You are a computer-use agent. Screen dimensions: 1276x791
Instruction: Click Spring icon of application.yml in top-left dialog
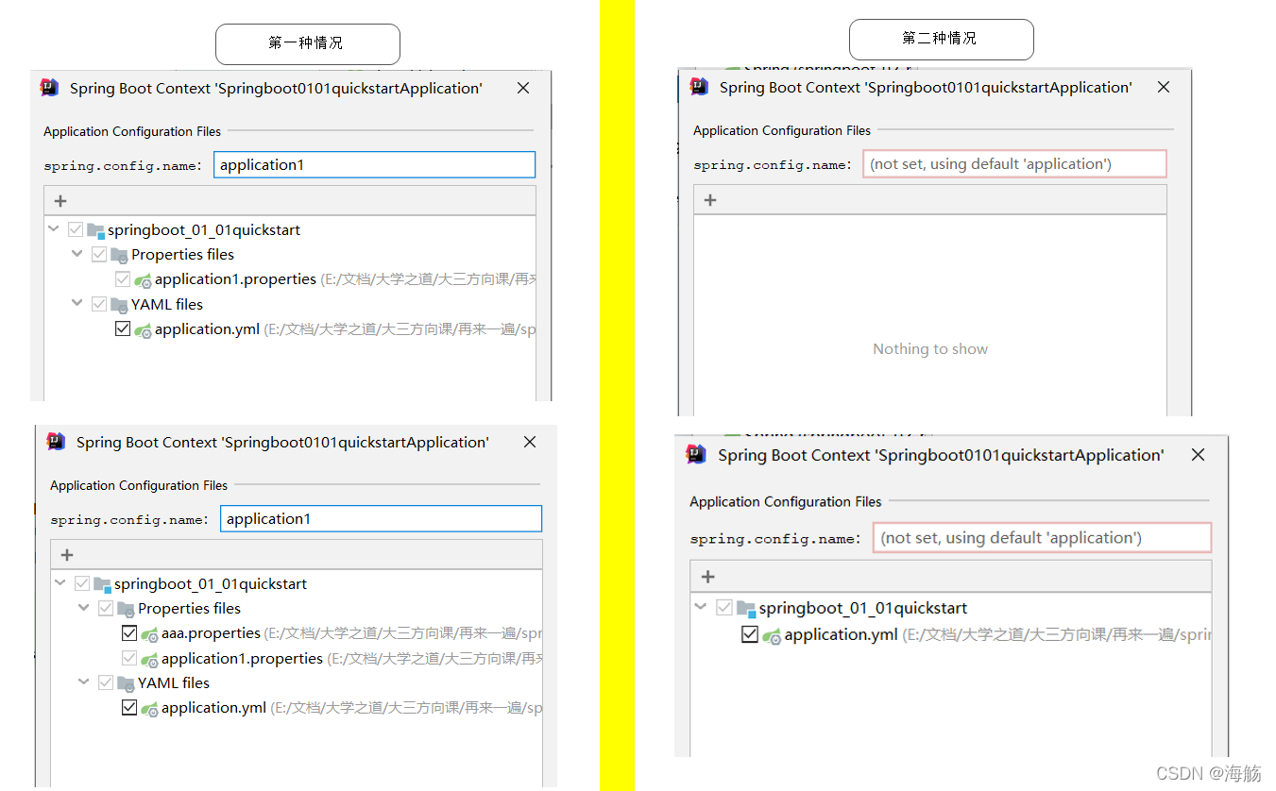[x=143, y=330]
